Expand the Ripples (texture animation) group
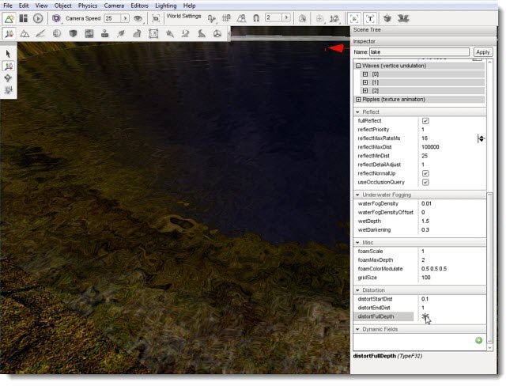 [358, 99]
